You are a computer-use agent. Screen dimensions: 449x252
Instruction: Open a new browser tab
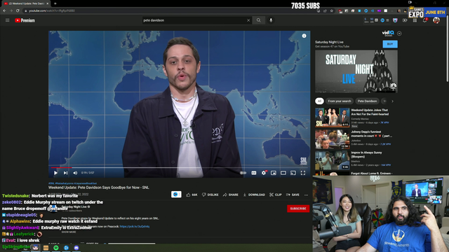tap(55, 3)
